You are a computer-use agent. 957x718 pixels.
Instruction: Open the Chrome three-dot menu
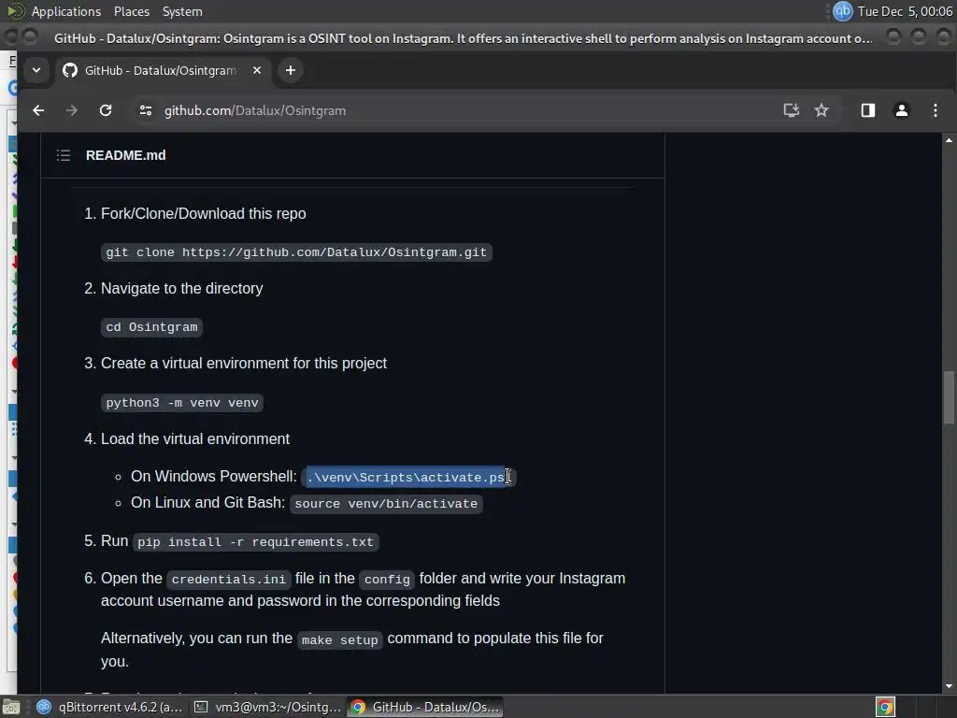[x=935, y=110]
